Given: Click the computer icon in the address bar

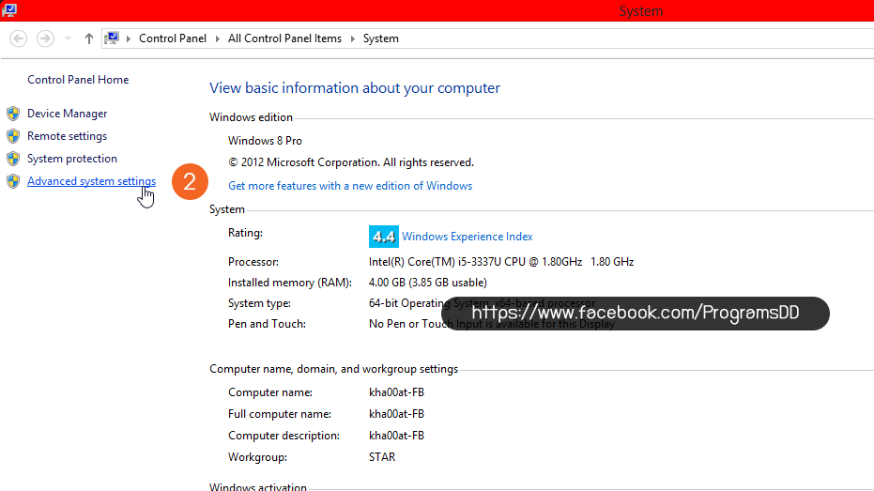Looking at the screenshot, I should (x=112, y=38).
